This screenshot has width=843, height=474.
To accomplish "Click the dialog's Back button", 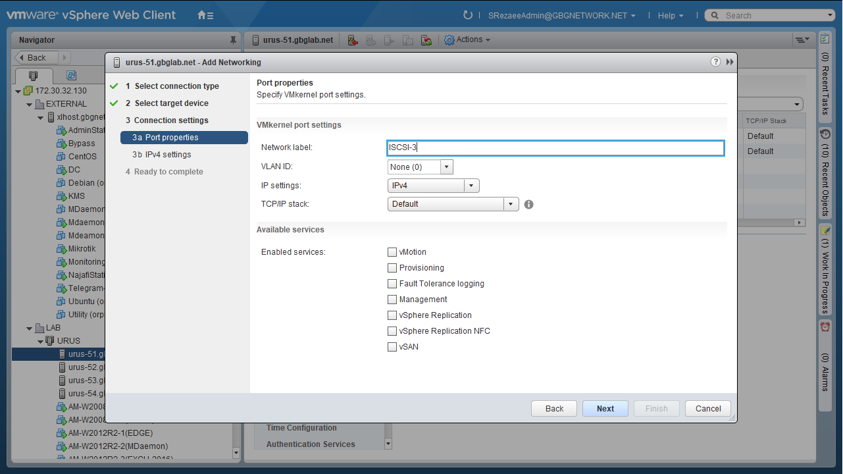I will click(554, 409).
